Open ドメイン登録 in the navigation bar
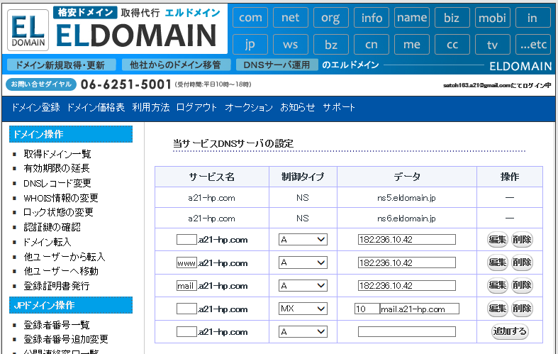 35,107
